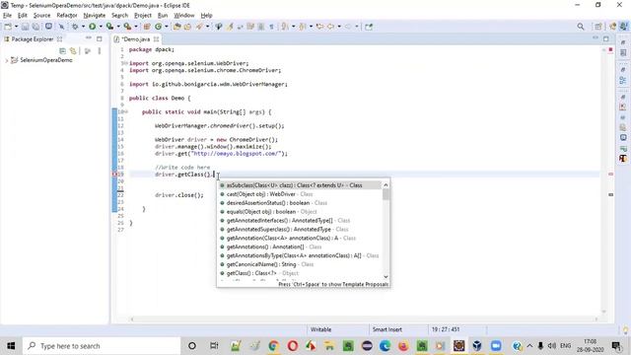Image resolution: width=631 pixels, height=355 pixels.
Task: Click the Save All toolbar icon
Action: (35, 27)
